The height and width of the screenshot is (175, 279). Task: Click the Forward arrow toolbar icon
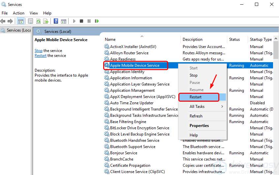(10, 21)
